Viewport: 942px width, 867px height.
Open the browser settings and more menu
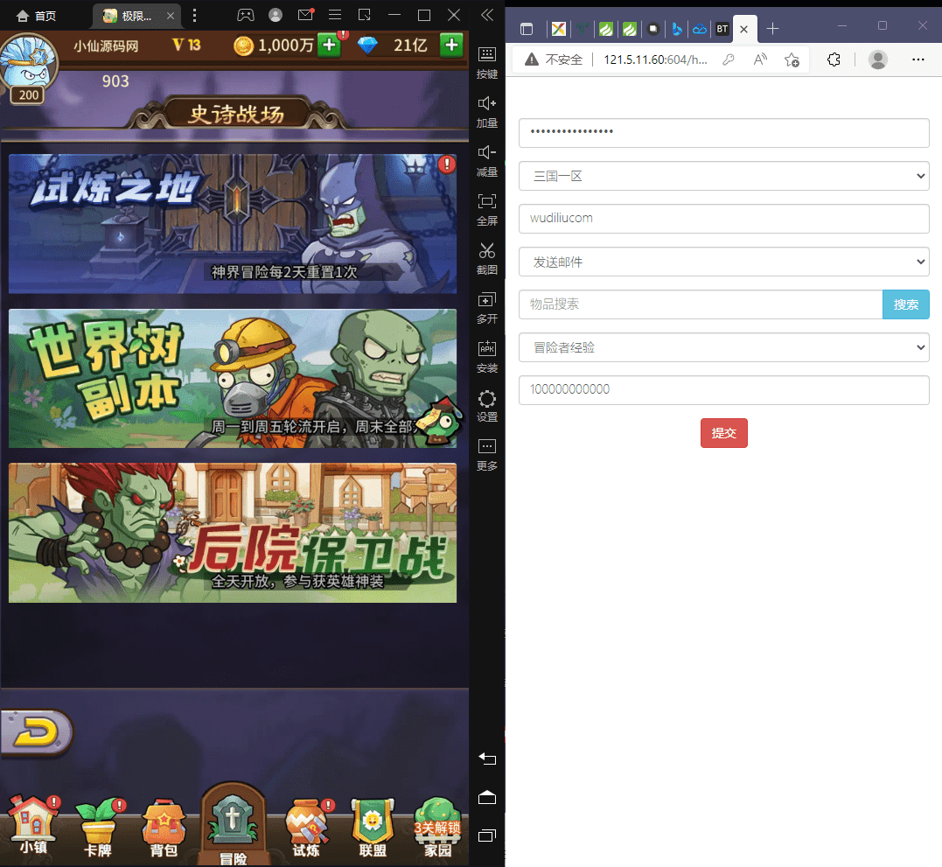click(918, 59)
